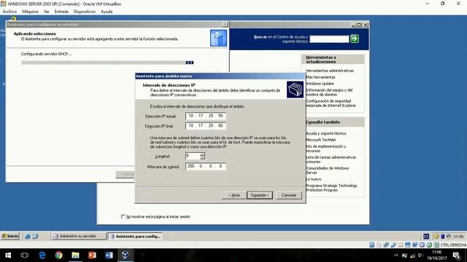Click the Inicio start button in guest
Image resolution: width=467 pixels, height=262 pixels.
tap(9, 237)
